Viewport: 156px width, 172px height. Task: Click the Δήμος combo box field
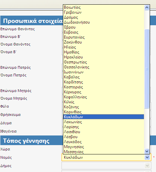(x=106, y=166)
